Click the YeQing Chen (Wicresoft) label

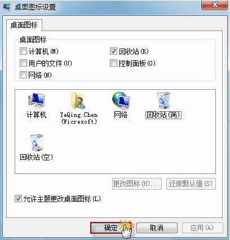(79, 118)
